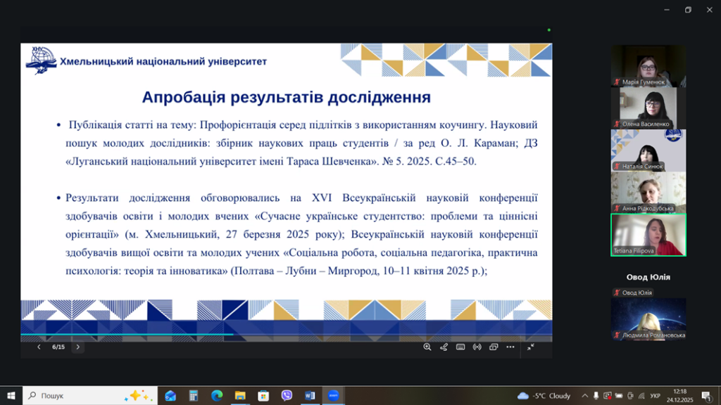Click the Windows Start button

pos(11,396)
